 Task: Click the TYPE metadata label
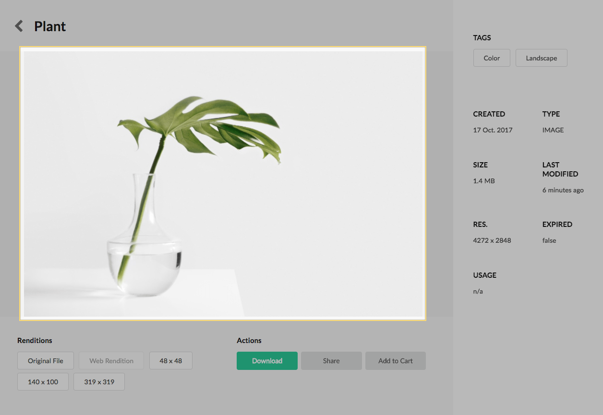coord(551,114)
